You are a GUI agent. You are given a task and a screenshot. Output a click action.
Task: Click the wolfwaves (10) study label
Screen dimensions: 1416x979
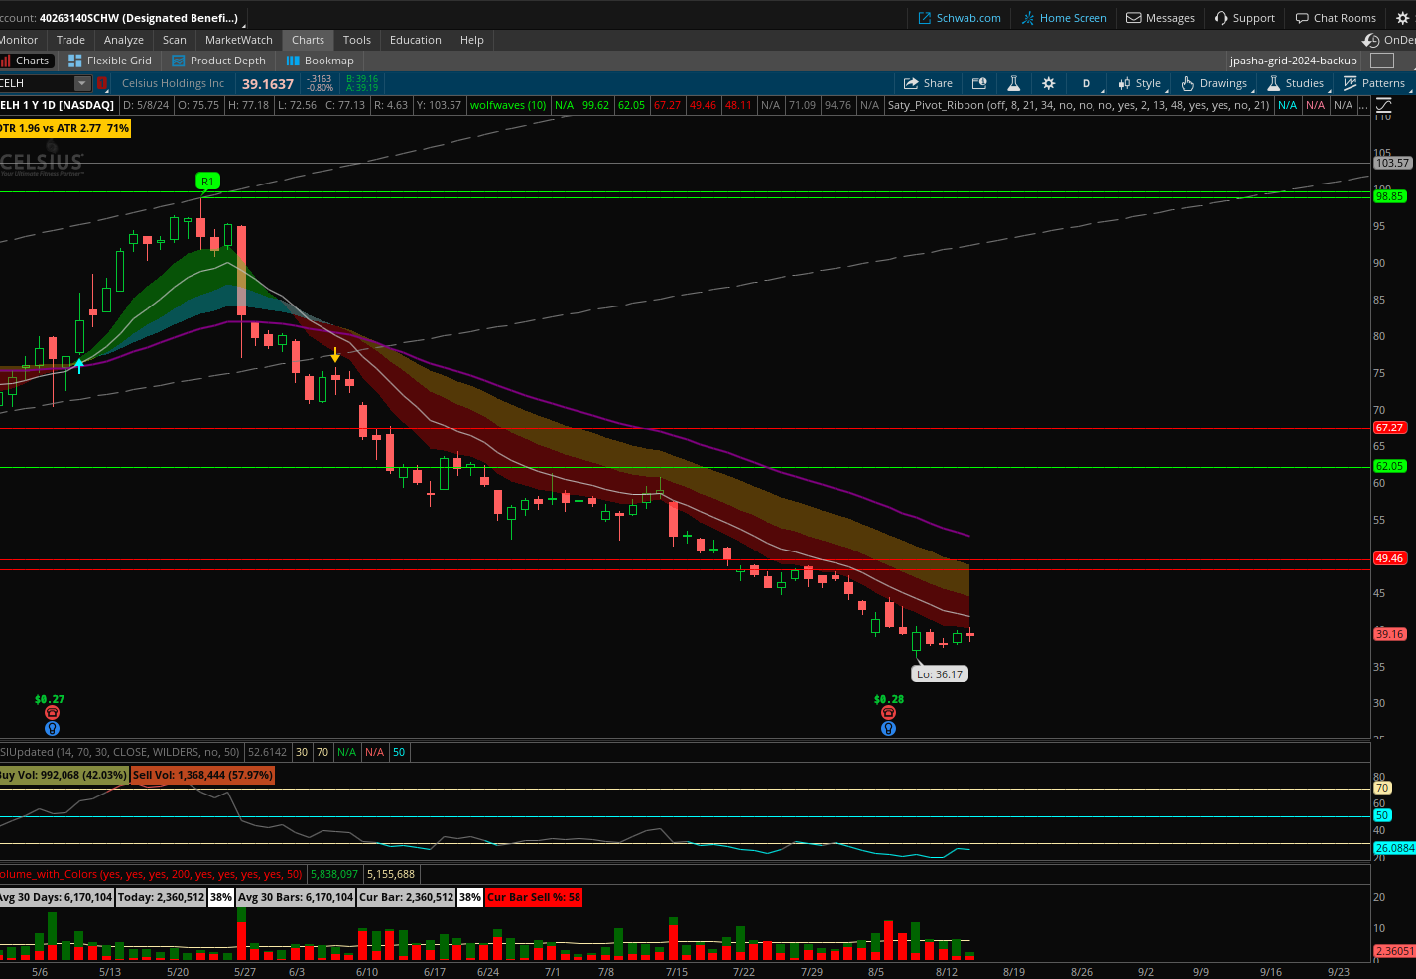(508, 105)
